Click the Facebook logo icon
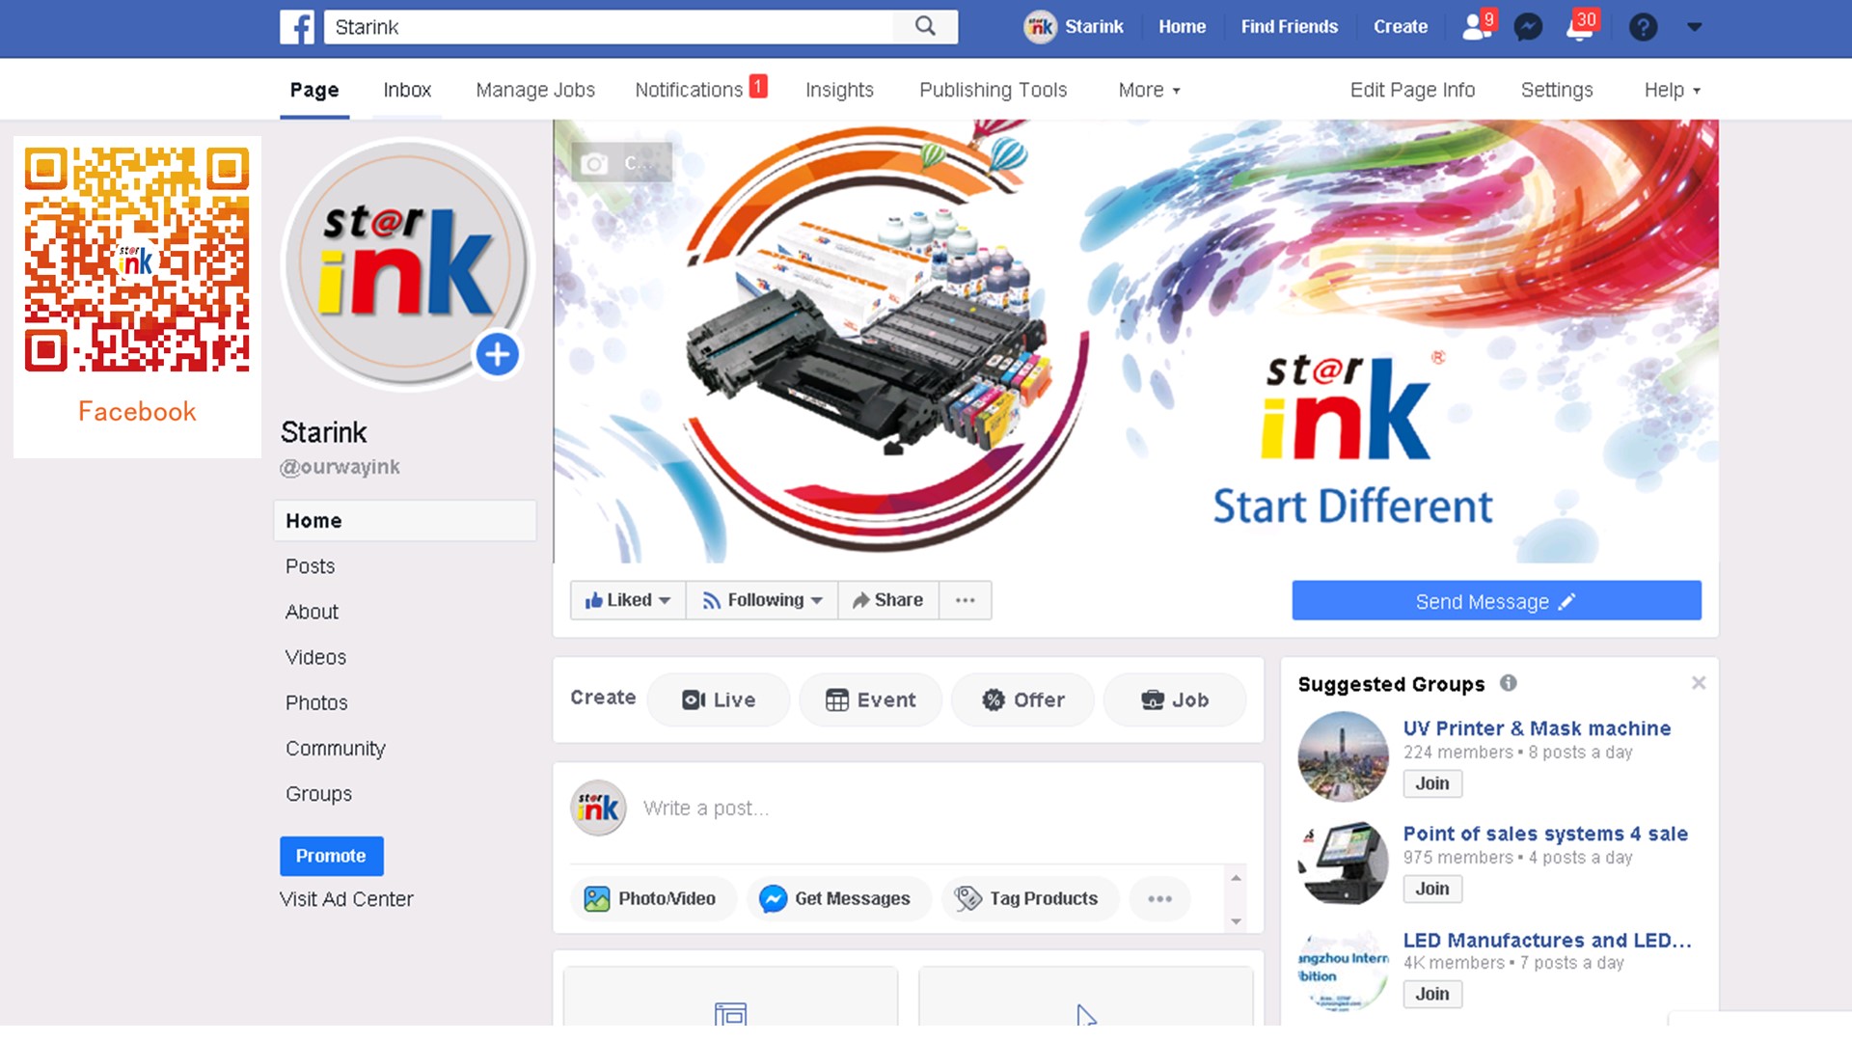 [297, 27]
